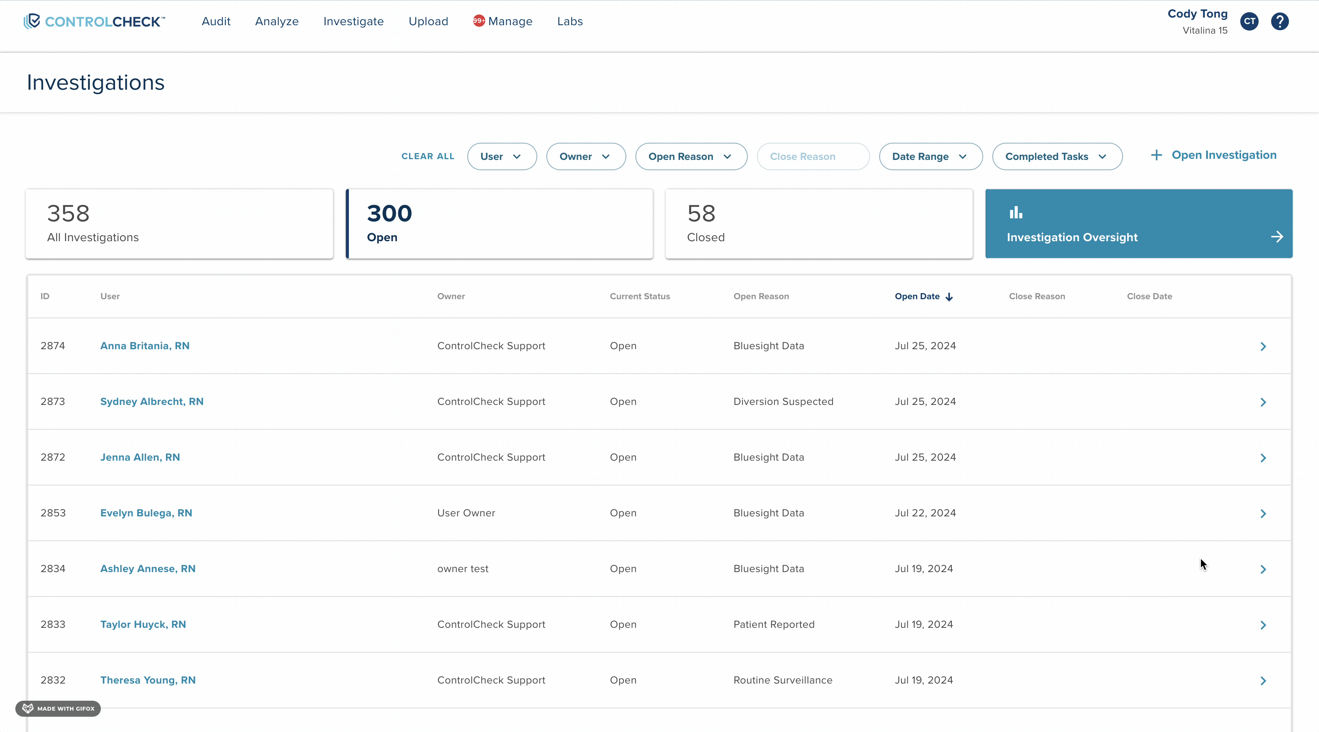Viewport: 1319px width, 732px height.
Task: Expand the Date Range filter dropdown
Action: 930,156
